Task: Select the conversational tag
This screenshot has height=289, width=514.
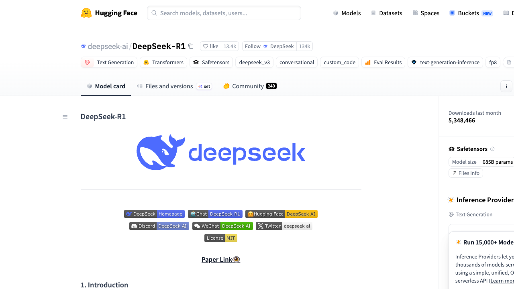Action: tap(297, 62)
